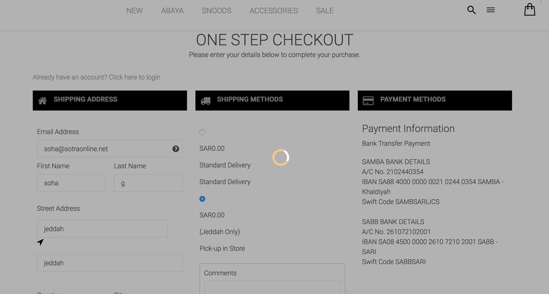The height and width of the screenshot is (294, 549).
Task: Open the NEW menu item
Action: [x=135, y=10]
